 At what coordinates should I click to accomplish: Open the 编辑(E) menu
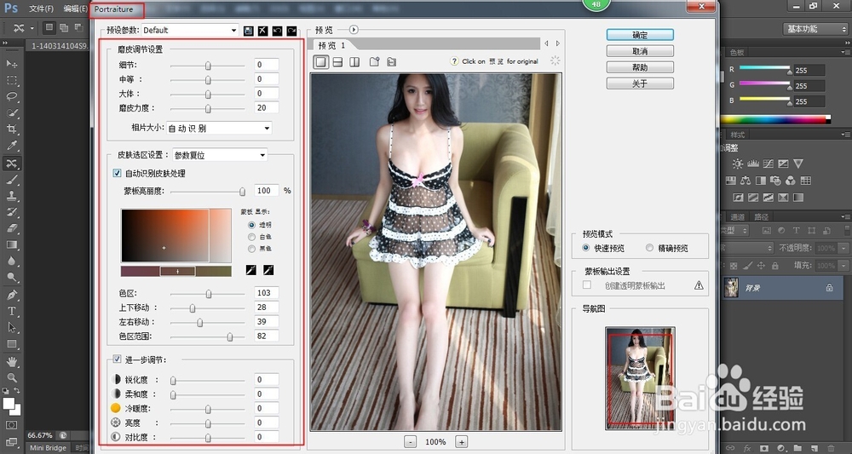pos(75,9)
